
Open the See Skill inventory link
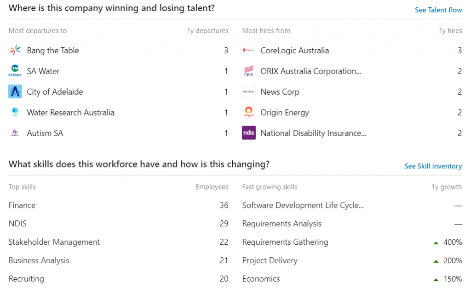point(433,166)
